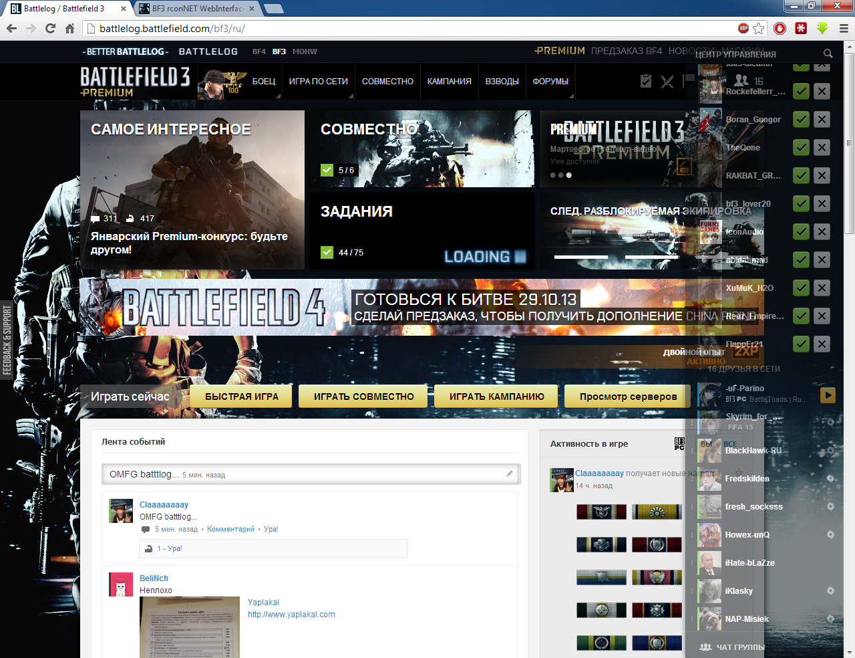
Task: Open the Battlefield 4 preorder banner
Action: (x=421, y=308)
